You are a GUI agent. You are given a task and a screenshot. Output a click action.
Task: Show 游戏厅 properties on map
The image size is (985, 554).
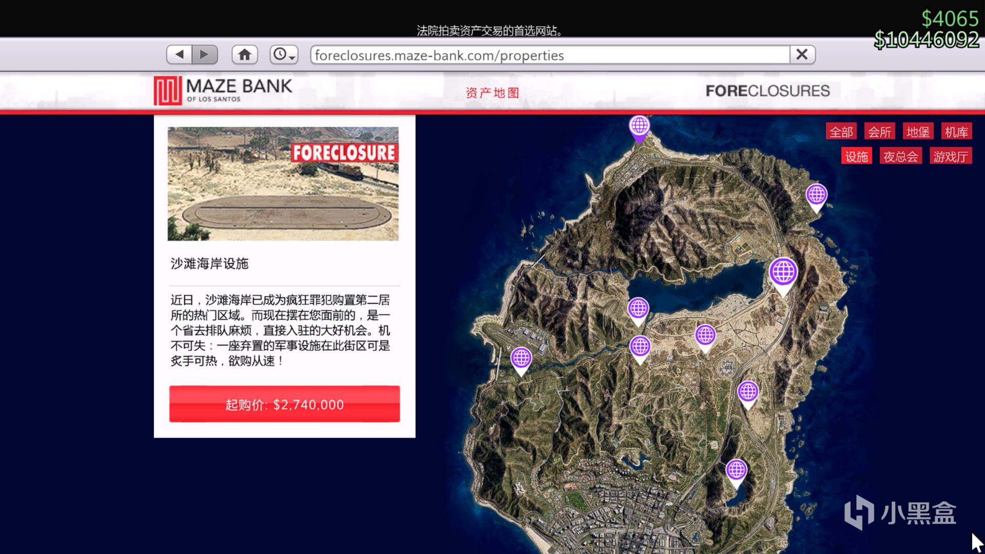(x=950, y=156)
